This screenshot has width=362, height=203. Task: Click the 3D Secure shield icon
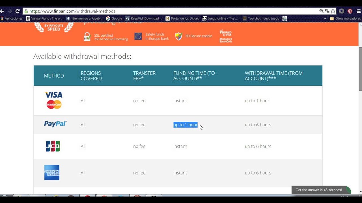tap(178, 36)
